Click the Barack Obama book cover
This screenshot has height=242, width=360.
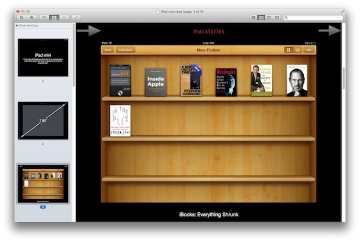262,80
